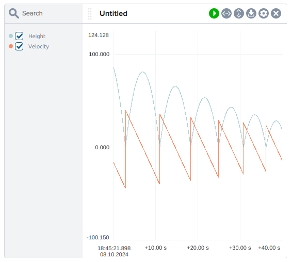Viewport: 292px width, 262px height.
Task: Click the vertical fit arrows icon
Action: (239, 13)
